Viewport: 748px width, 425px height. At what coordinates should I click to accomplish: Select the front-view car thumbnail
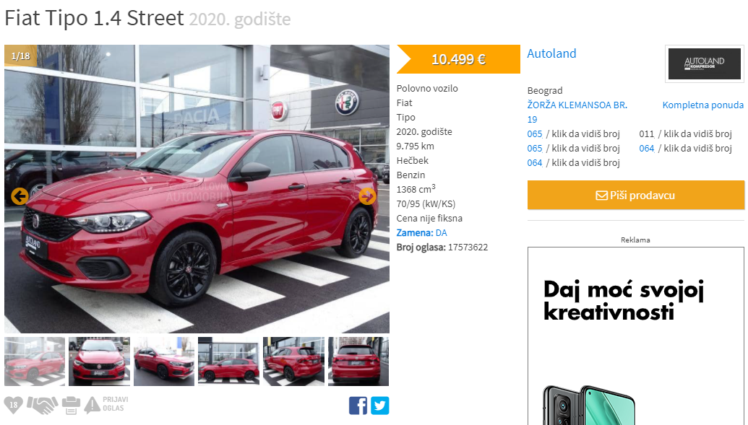click(99, 362)
